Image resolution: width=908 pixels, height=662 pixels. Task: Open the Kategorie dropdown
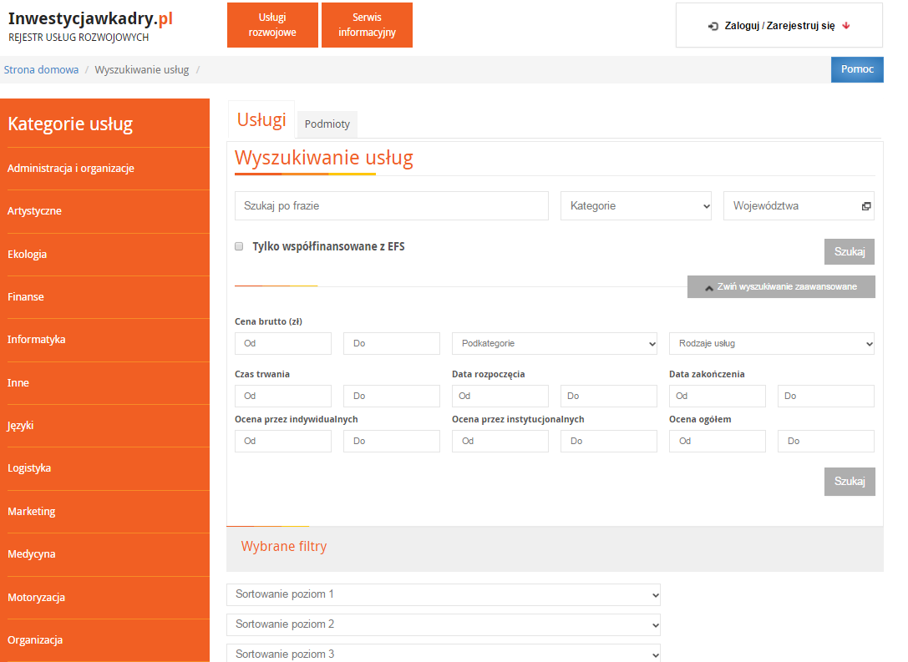point(636,206)
